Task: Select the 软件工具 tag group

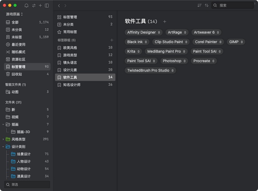Action: tap(85, 77)
